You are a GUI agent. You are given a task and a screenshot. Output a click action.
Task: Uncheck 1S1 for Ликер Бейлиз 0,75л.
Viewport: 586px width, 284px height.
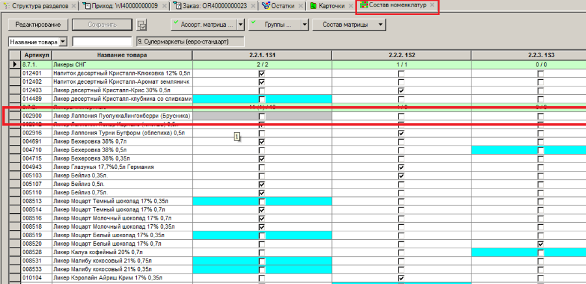(x=262, y=192)
